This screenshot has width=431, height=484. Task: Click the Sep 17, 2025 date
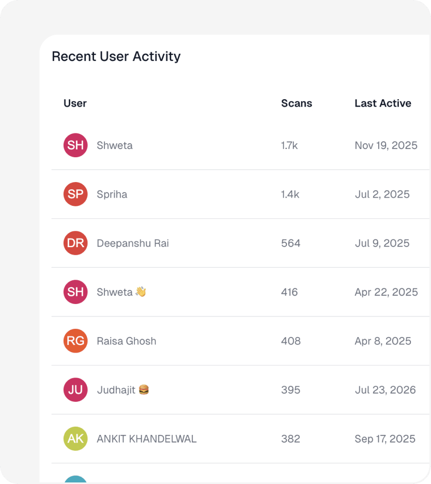point(385,439)
